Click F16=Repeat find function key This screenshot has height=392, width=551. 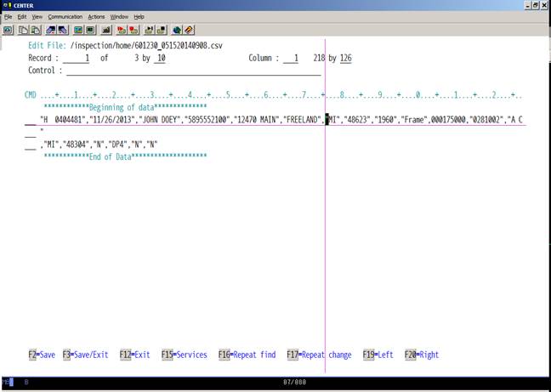click(247, 355)
